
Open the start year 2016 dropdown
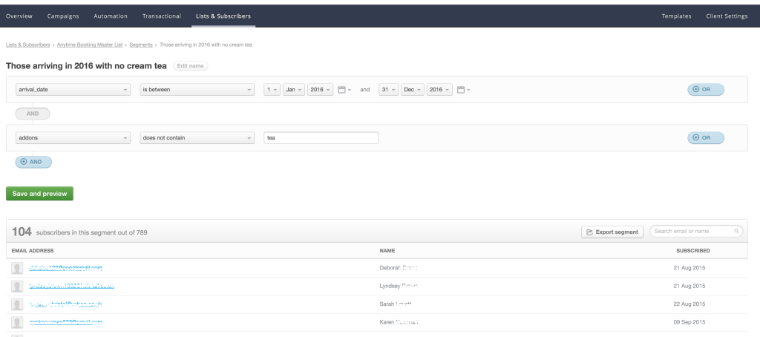click(x=320, y=90)
